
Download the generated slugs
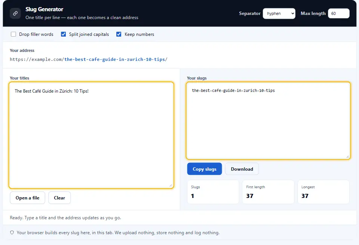(242, 169)
